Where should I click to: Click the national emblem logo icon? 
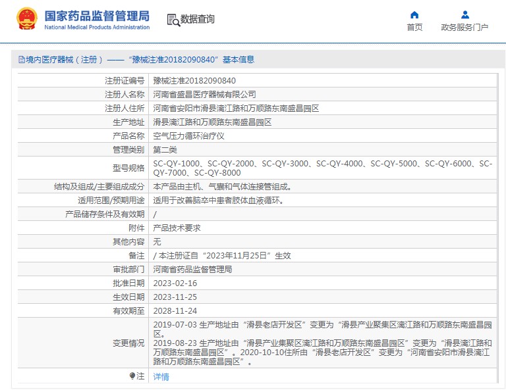[x=27, y=19]
